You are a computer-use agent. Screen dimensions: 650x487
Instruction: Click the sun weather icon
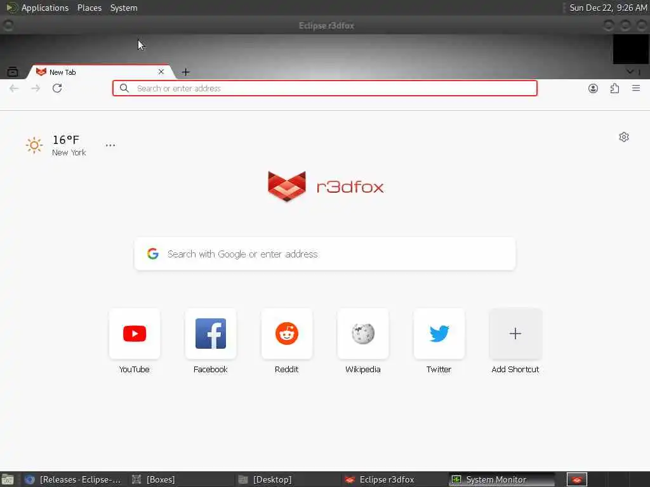click(34, 145)
